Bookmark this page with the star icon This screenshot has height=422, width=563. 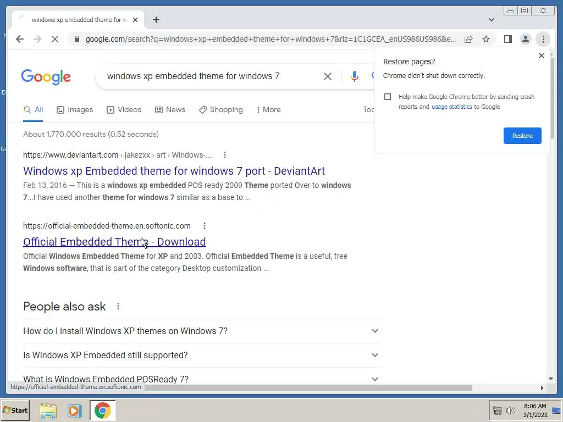(x=486, y=39)
